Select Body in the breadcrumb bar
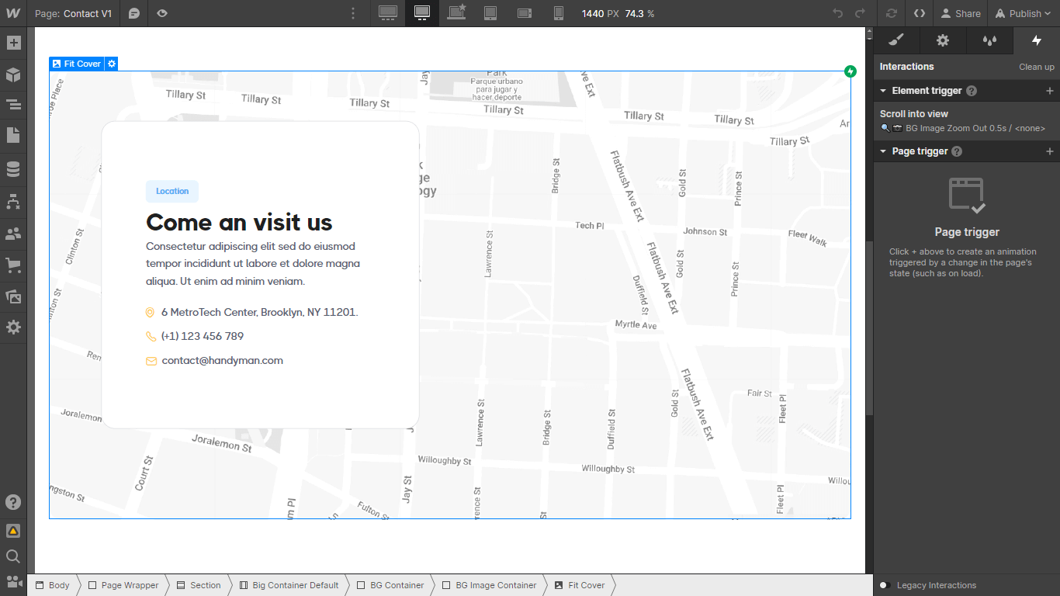 57,585
